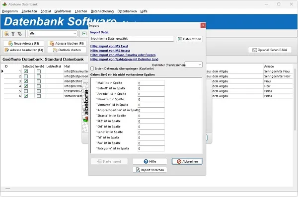Click Starte Import button
Image resolution: width=298 pixels, height=197 pixels.
[109, 161]
